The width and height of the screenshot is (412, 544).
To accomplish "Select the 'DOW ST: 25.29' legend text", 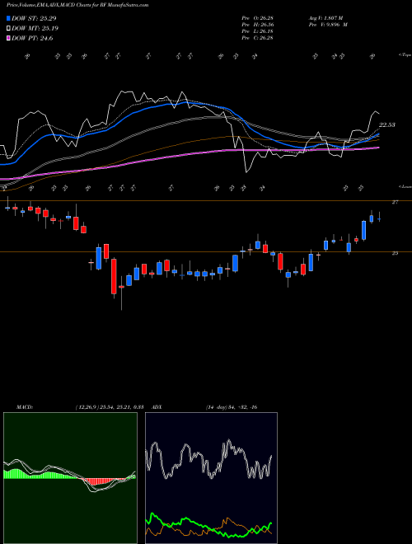I will 34,18.
